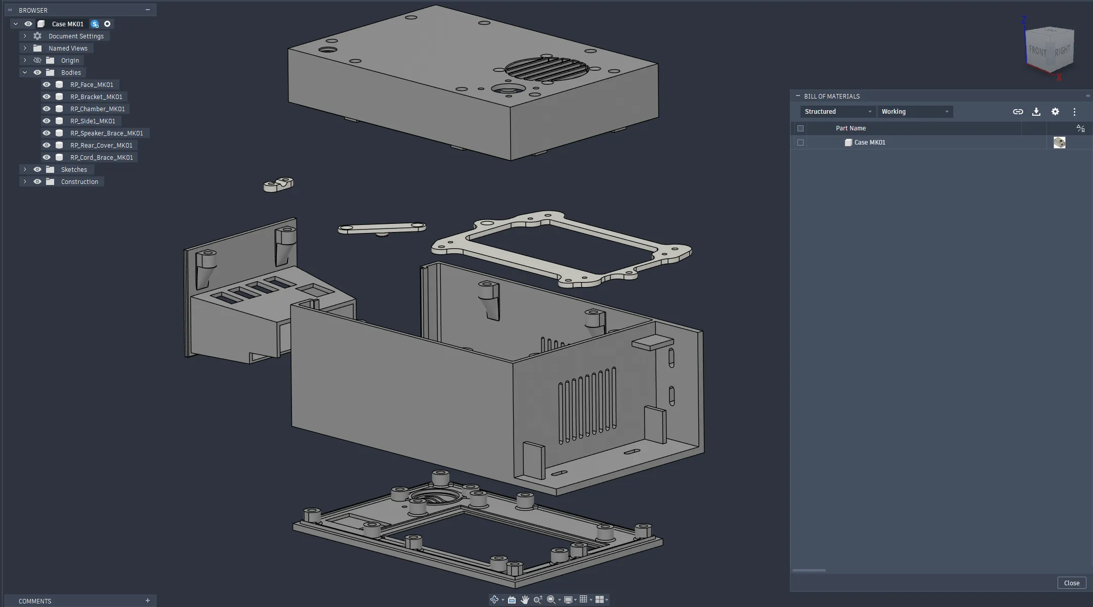
Task: Close the Bill of Materials panel
Action: tap(1071, 583)
